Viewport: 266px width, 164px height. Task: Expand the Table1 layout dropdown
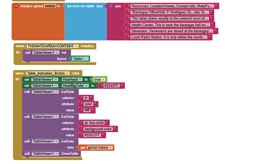pyautogui.click(x=87, y=59)
